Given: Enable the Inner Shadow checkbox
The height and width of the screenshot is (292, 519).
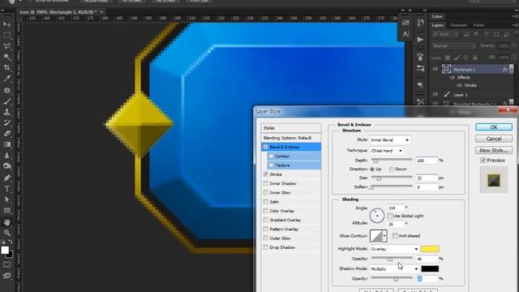Looking at the screenshot, I should [265, 183].
